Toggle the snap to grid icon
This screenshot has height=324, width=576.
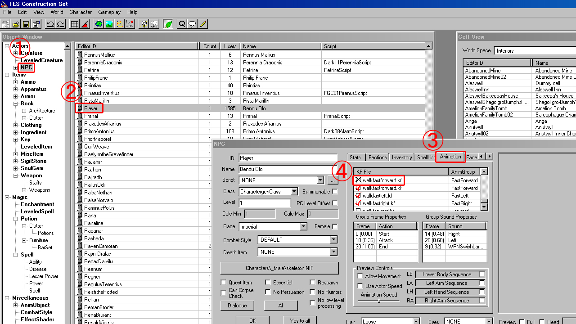pos(74,24)
